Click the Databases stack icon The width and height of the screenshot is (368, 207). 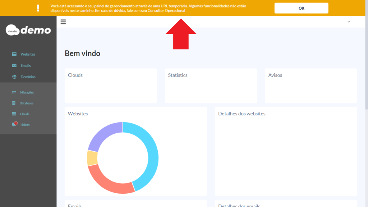coord(14,103)
